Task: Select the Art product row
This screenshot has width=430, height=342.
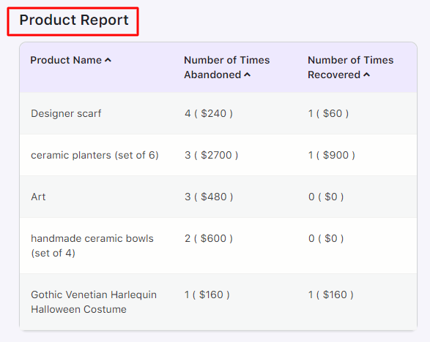Action: pyautogui.click(x=218, y=197)
